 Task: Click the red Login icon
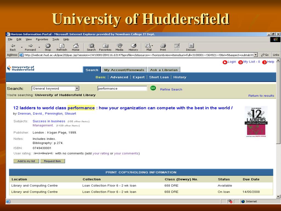click(x=225, y=62)
